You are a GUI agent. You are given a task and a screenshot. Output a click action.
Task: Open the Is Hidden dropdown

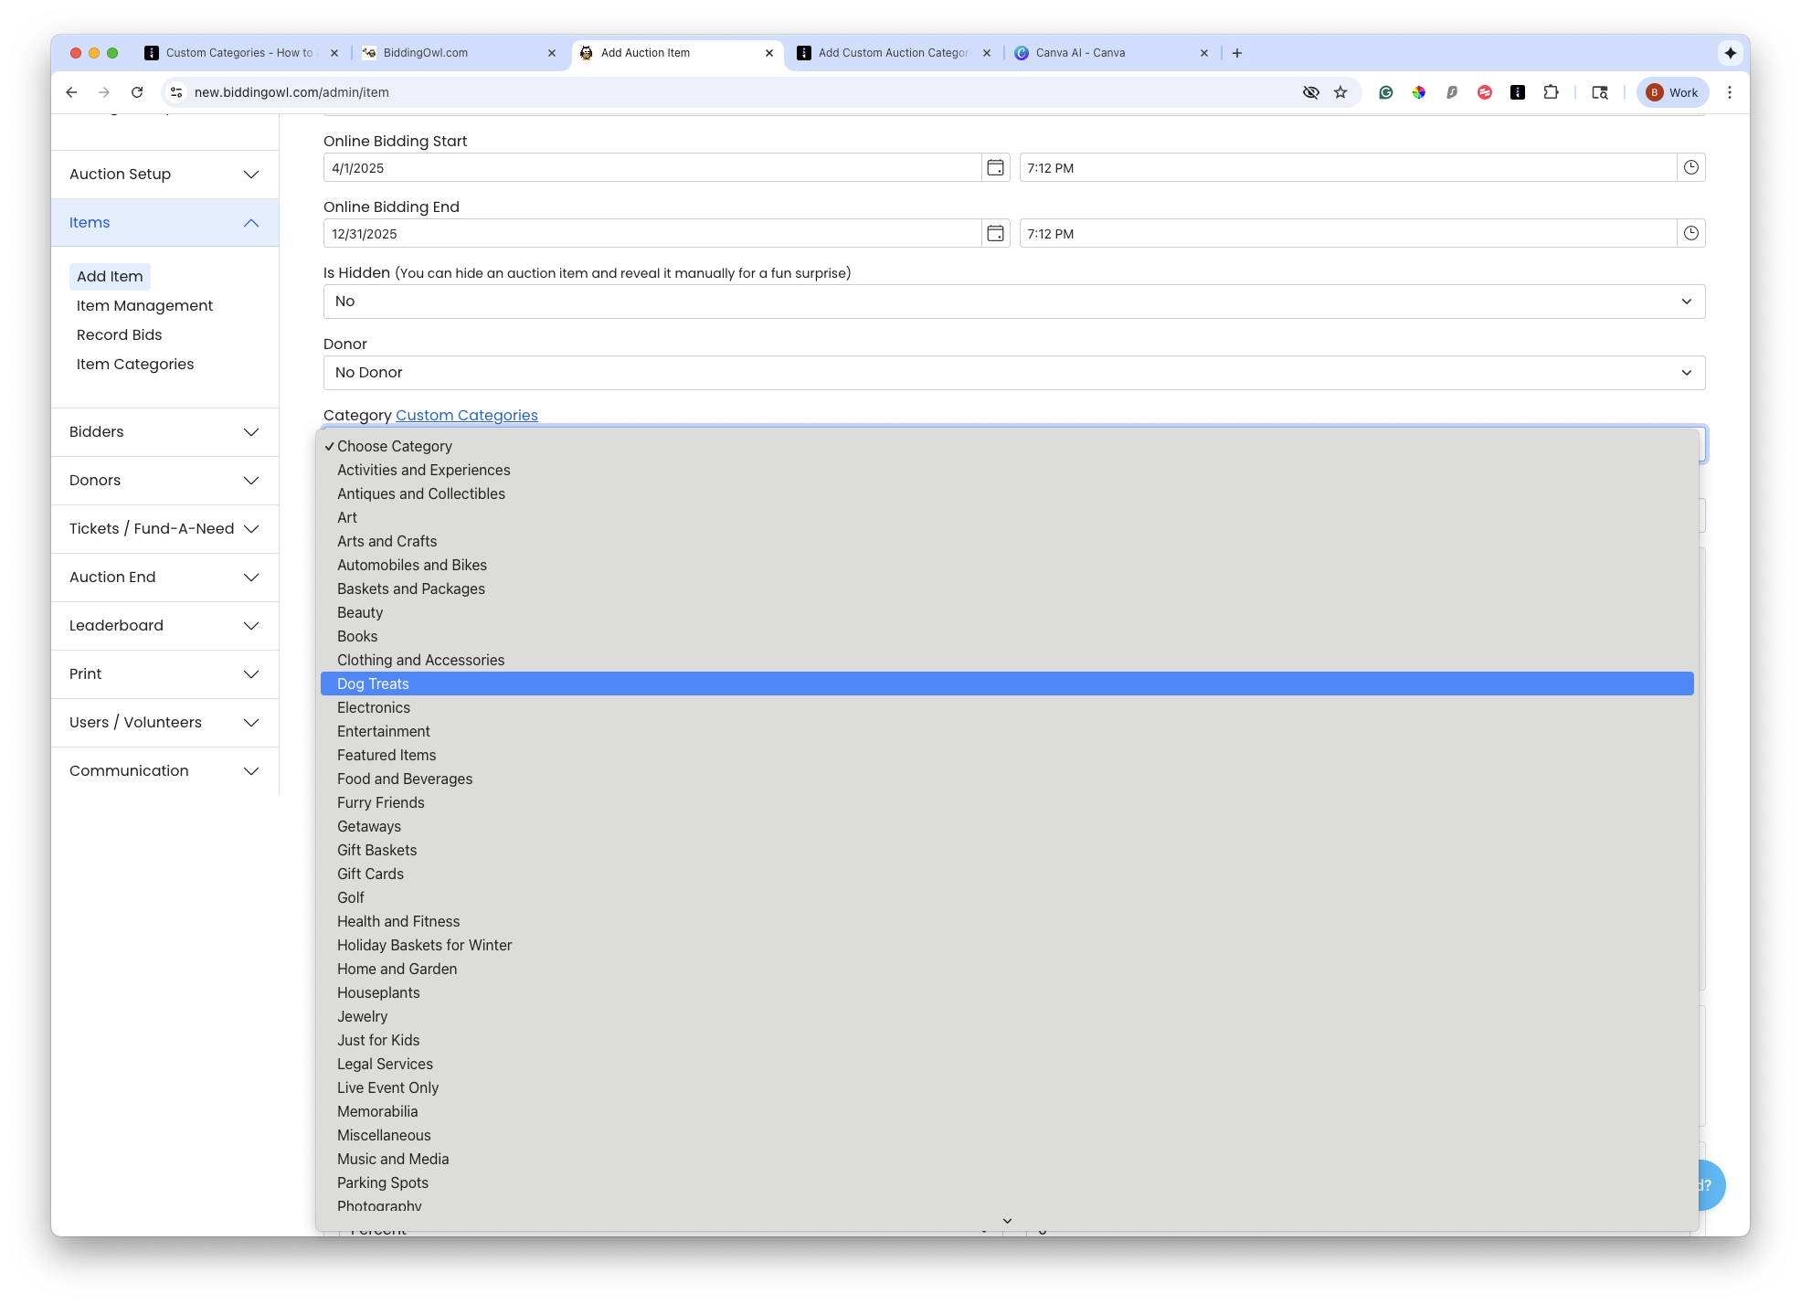pos(1013,301)
